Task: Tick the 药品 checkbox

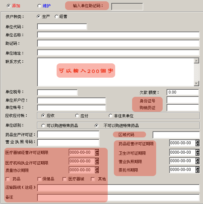Action: pyautogui.click(x=8, y=179)
